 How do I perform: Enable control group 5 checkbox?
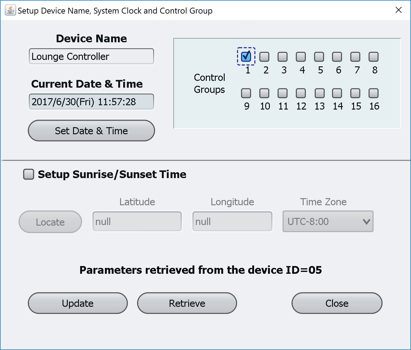click(319, 57)
